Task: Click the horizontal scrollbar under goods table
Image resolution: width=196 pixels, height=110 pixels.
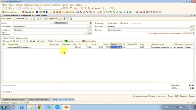Action: coord(98,82)
